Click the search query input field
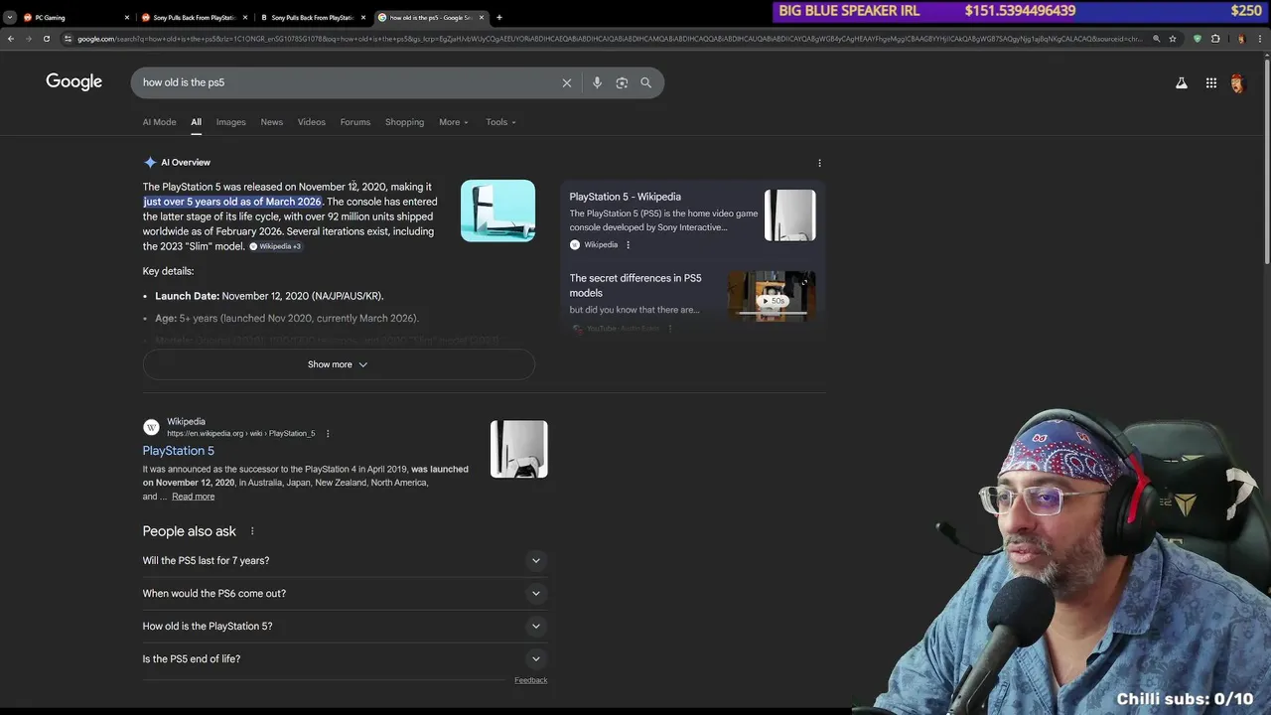The height and width of the screenshot is (715, 1271). [x=348, y=82]
